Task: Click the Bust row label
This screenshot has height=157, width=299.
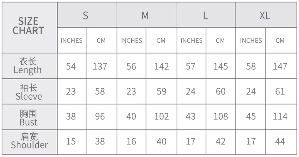Action: pyautogui.click(x=28, y=117)
